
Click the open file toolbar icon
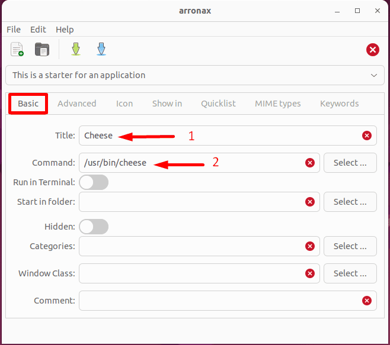tap(42, 50)
